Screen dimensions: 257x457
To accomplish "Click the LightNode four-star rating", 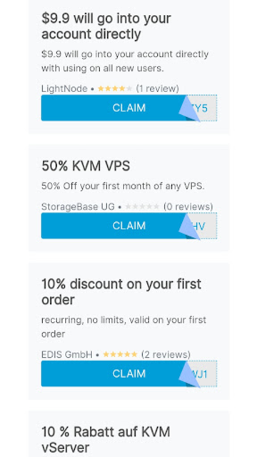I will coord(115,89).
